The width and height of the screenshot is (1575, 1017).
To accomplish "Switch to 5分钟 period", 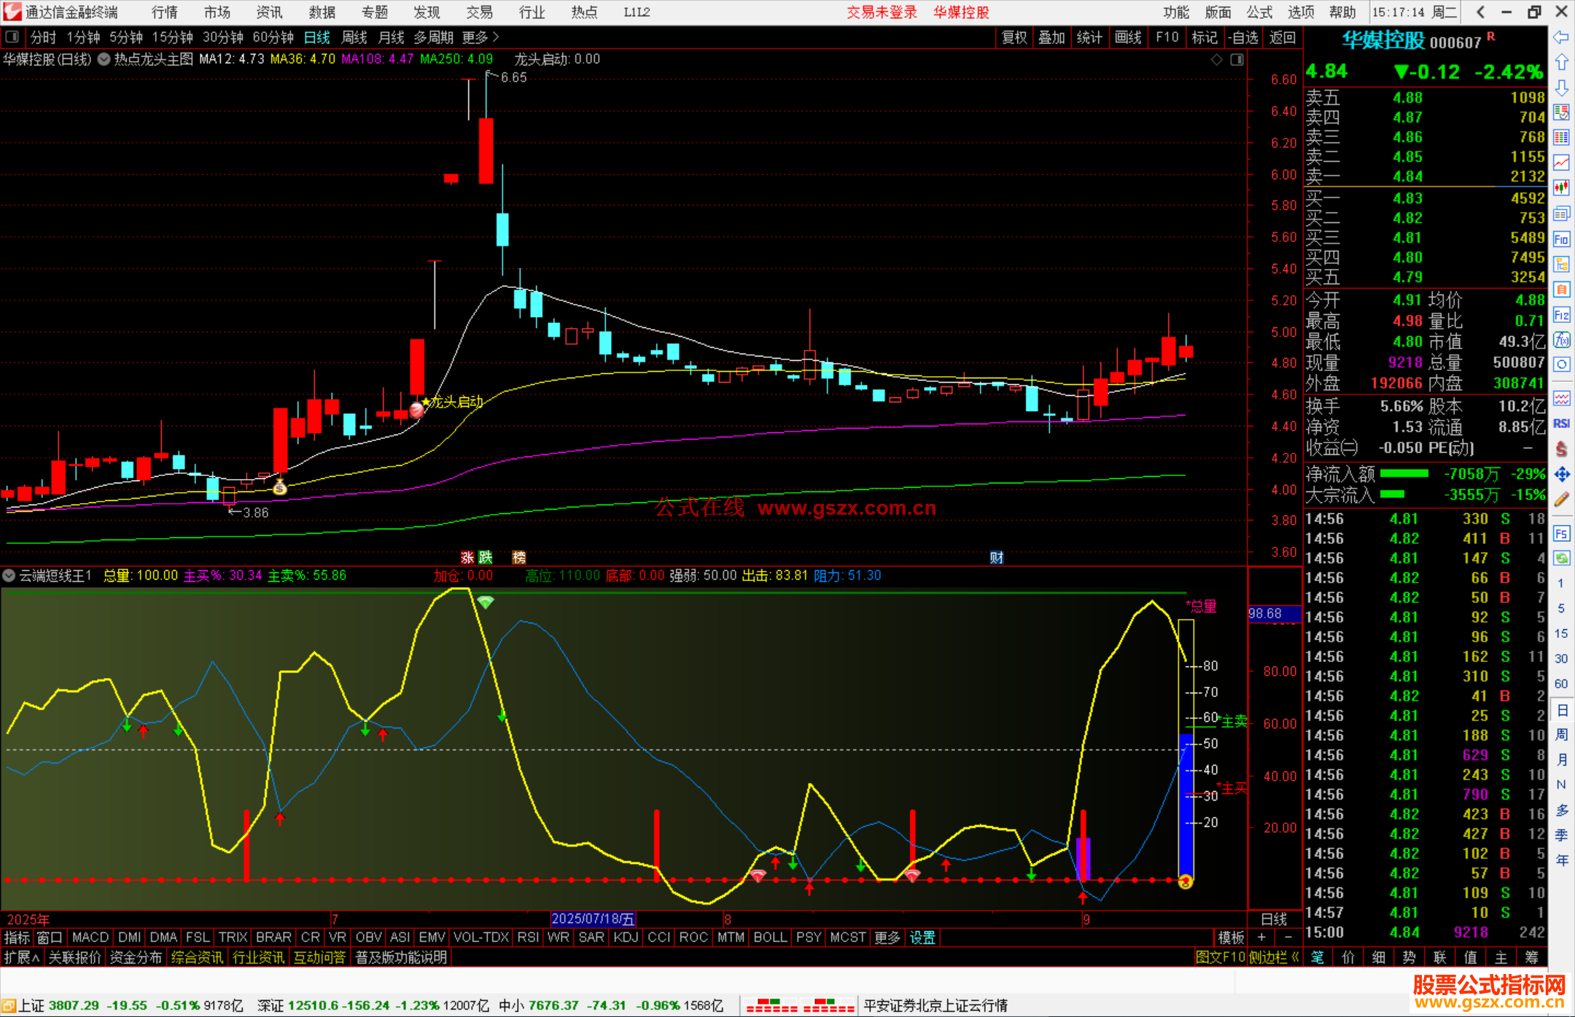I will [x=126, y=37].
